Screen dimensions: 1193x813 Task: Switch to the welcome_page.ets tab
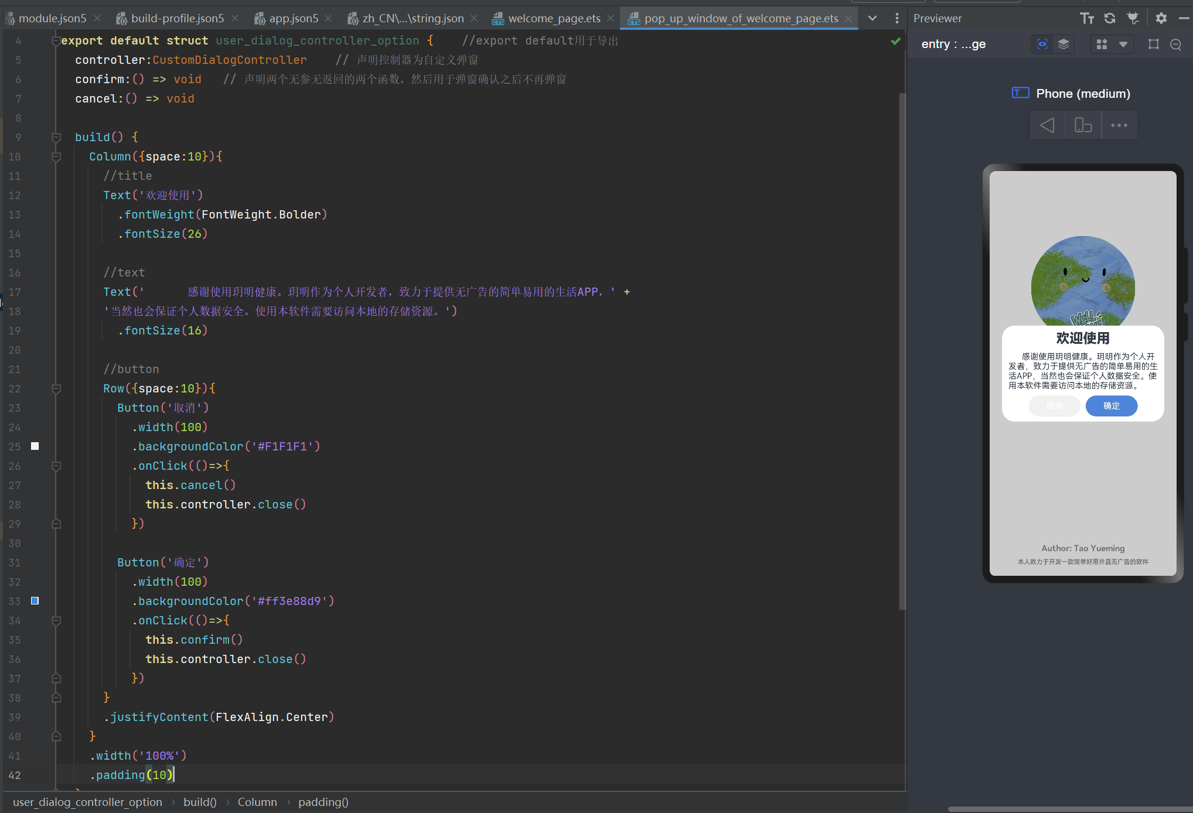pyautogui.click(x=554, y=19)
